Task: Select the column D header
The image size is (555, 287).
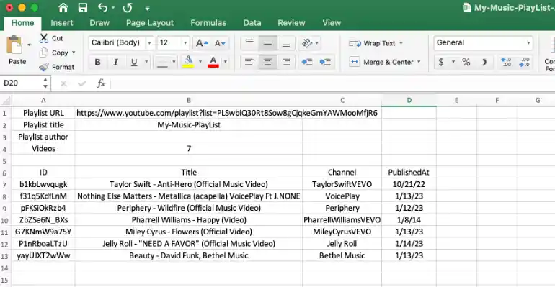Action: click(409, 100)
